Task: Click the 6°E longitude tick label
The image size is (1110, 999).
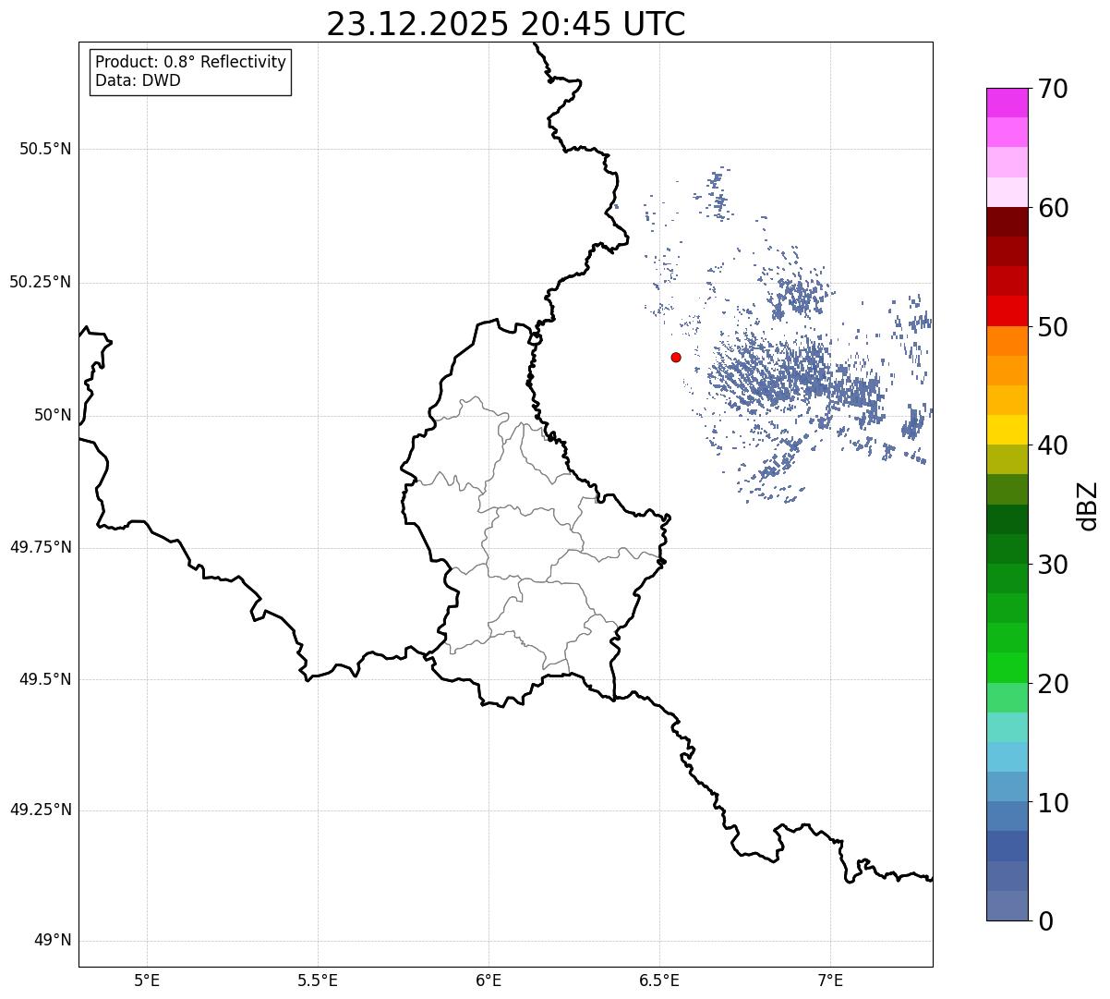Action: click(x=489, y=980)
